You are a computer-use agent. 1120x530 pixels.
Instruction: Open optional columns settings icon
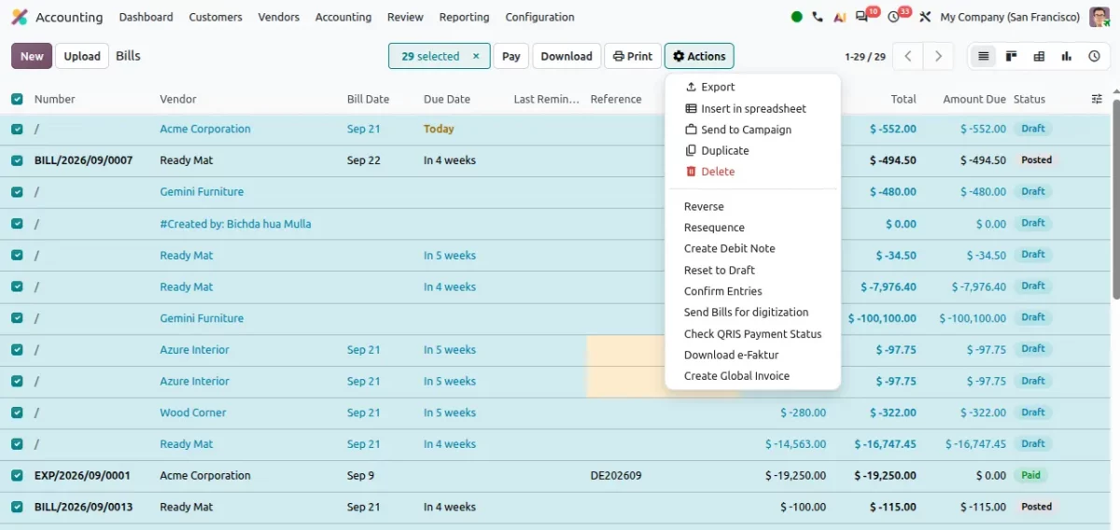[x=1097, y=99]
